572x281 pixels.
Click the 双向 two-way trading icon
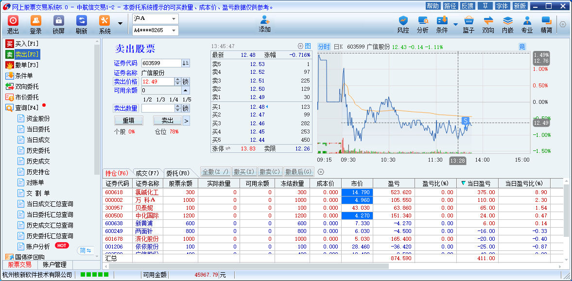[x=488, y=21]
